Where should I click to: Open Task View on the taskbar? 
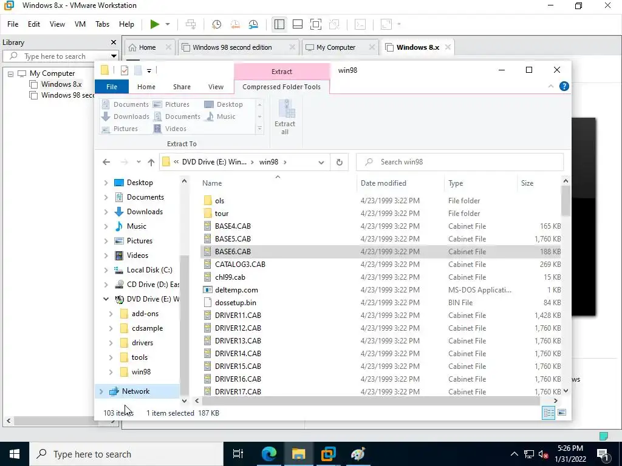(238, 454)
